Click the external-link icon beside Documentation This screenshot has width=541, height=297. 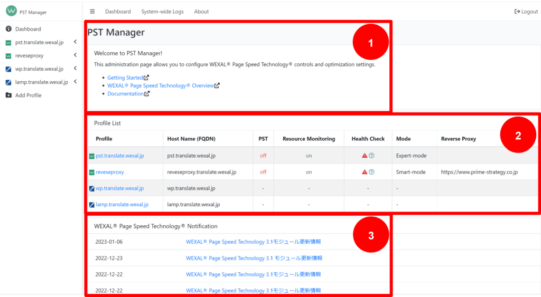pos(147,93)
